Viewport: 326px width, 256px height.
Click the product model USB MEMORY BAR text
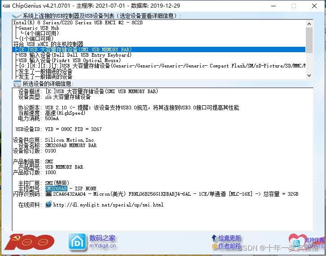(x=64, y=167)
